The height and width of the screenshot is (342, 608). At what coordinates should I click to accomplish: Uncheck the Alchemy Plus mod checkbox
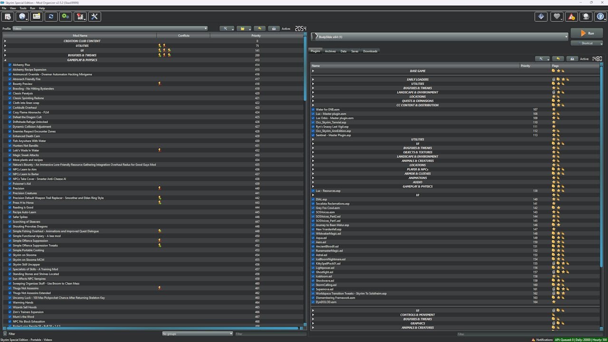[10, 65]
